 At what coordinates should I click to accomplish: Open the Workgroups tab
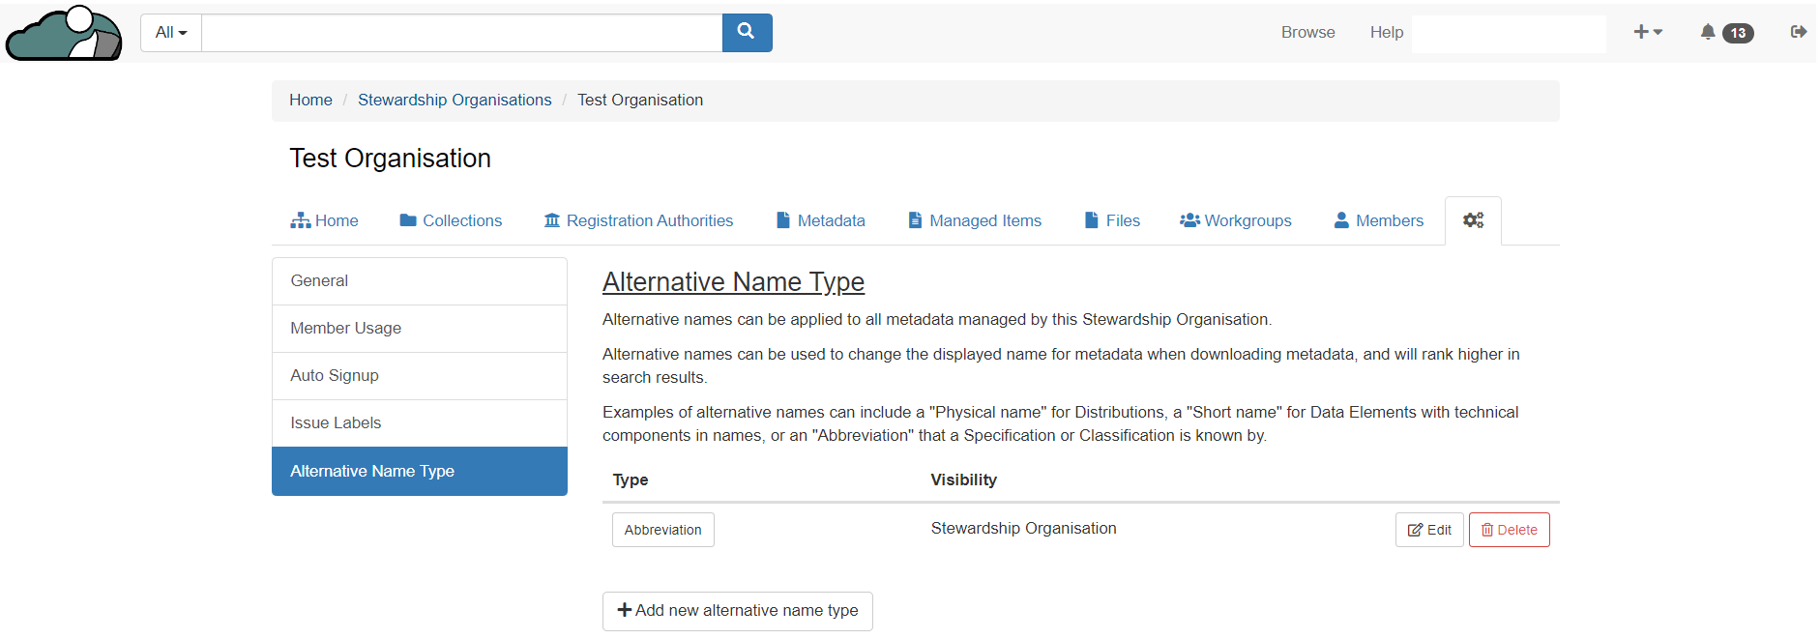tap(1235, 220)
